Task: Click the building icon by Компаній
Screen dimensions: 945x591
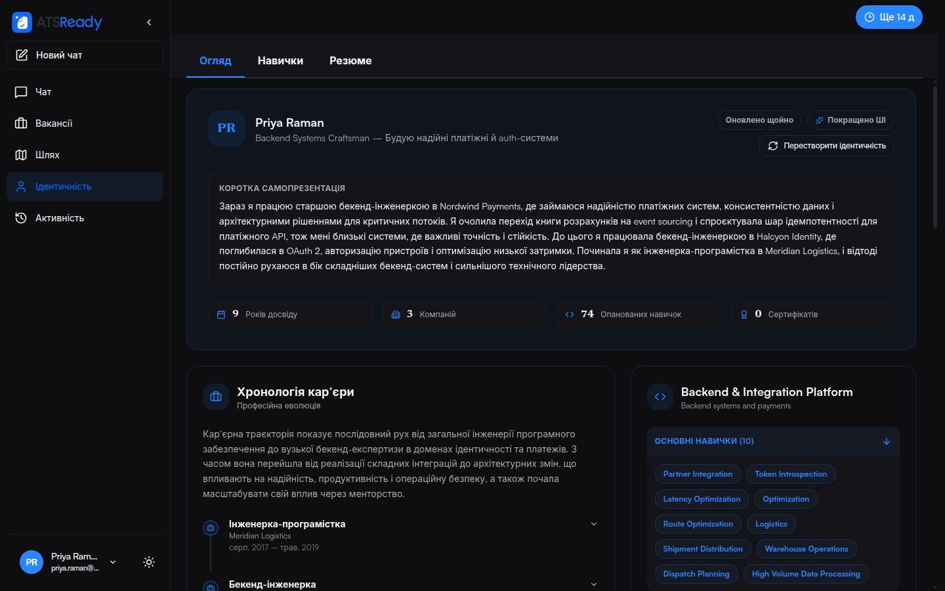Action: (x=396, y=315)
